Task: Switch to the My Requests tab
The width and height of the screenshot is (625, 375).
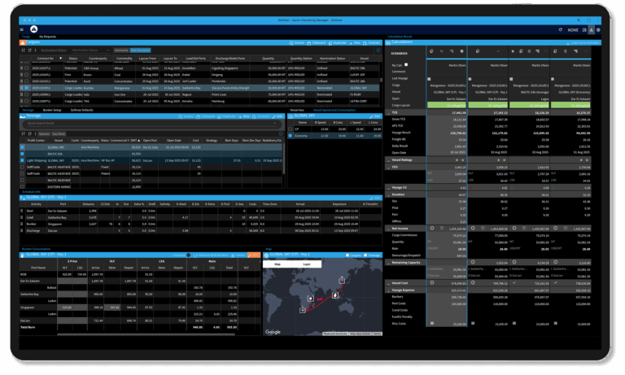Action: tap(48, 37)
